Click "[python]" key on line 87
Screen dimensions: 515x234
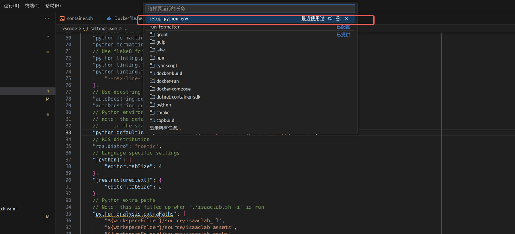coord(108,160)
